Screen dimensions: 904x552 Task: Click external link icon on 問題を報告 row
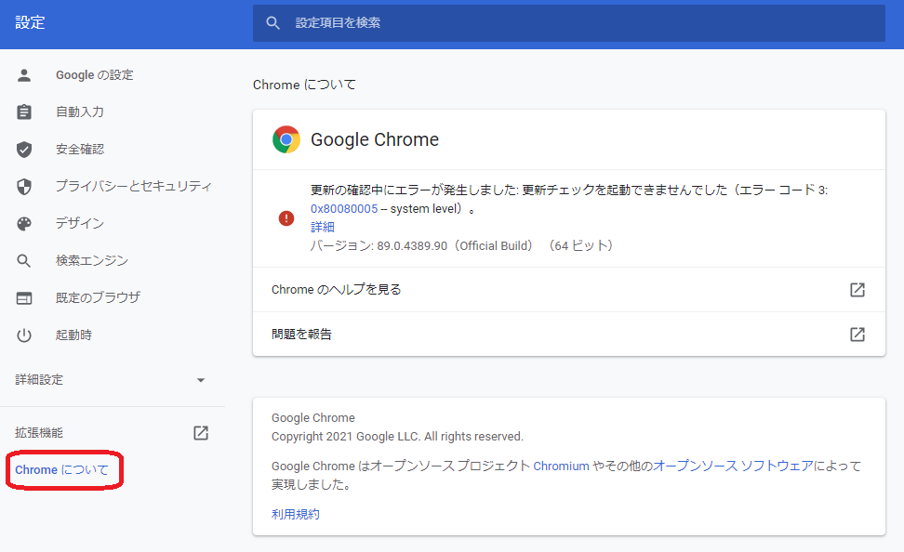tap(857, 335)
